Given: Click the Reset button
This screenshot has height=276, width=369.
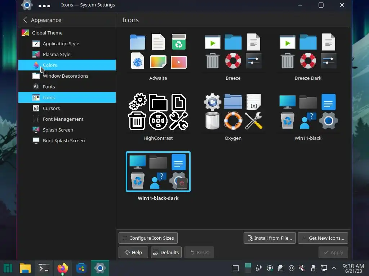Looking at the screenshot, I should coord(199,252).
